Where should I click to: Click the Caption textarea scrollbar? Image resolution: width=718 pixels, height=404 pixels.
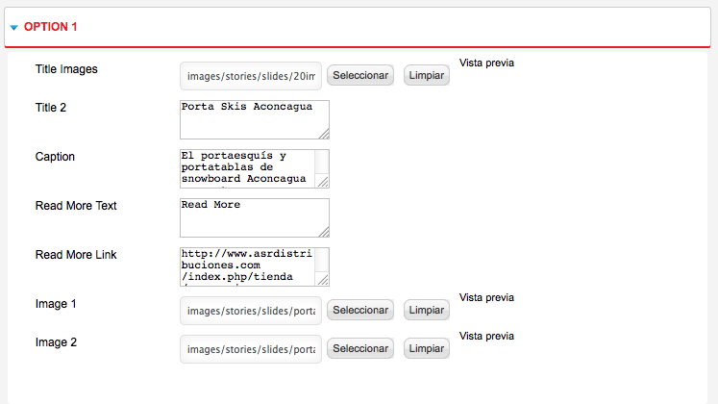(x=322, y=163)
